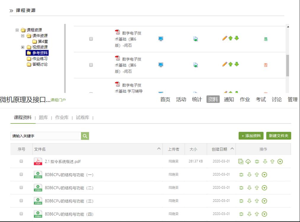Click the 添加资料 button

[x=251, y=136]
